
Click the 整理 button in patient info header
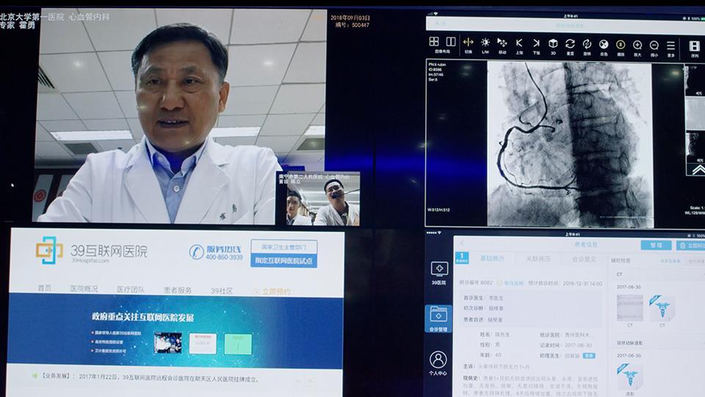tap(656, 245)
